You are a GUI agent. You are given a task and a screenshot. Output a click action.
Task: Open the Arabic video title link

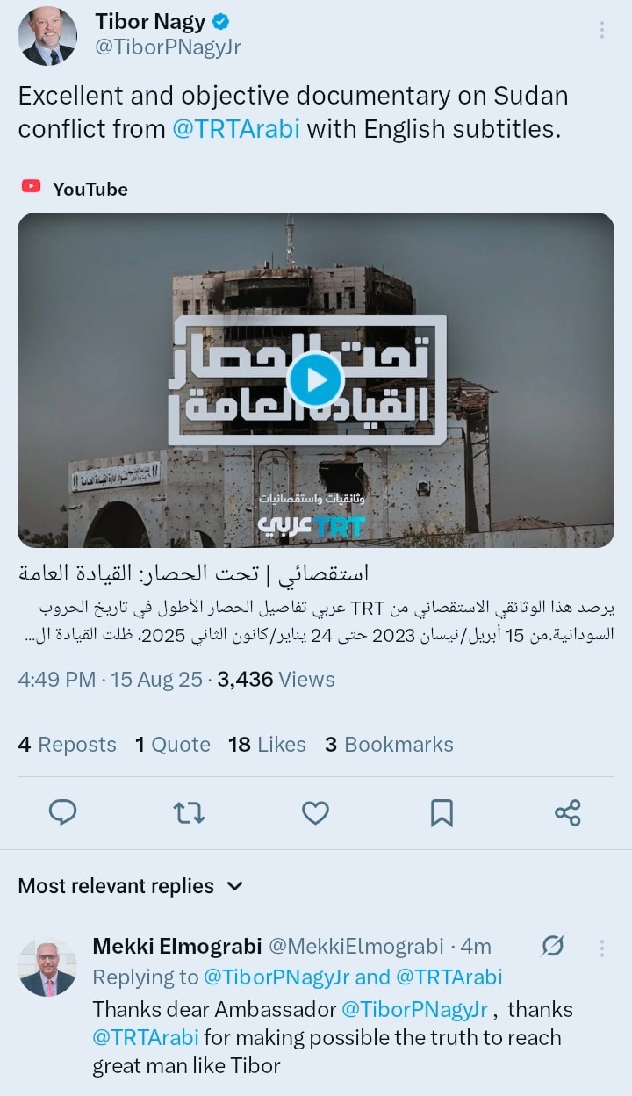click(193, 573)
